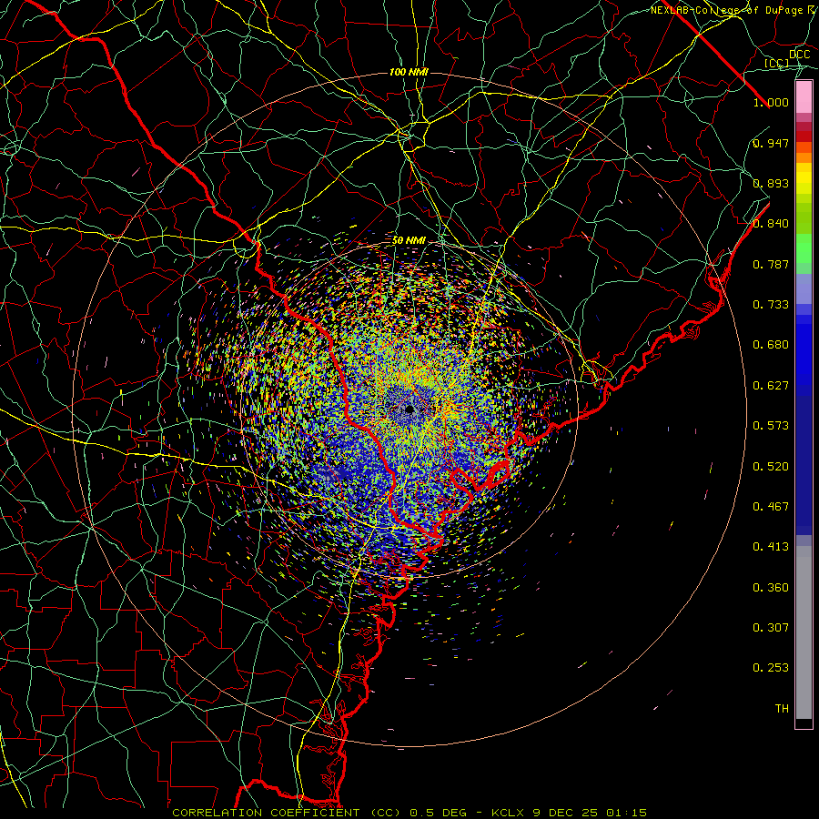Screen dimensions: 819x819
Task: Click the 0.413 scale value
Action: (771, 547)
